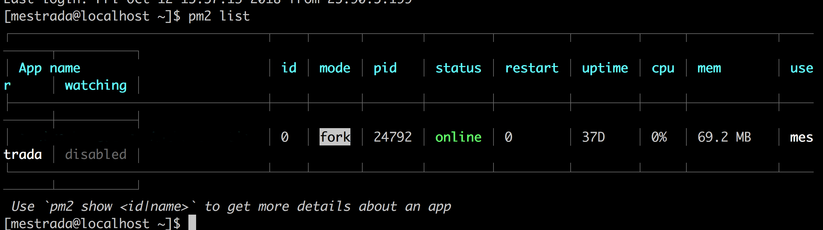
Task: Select the 'restart' column header
Action: click(532, 68)
